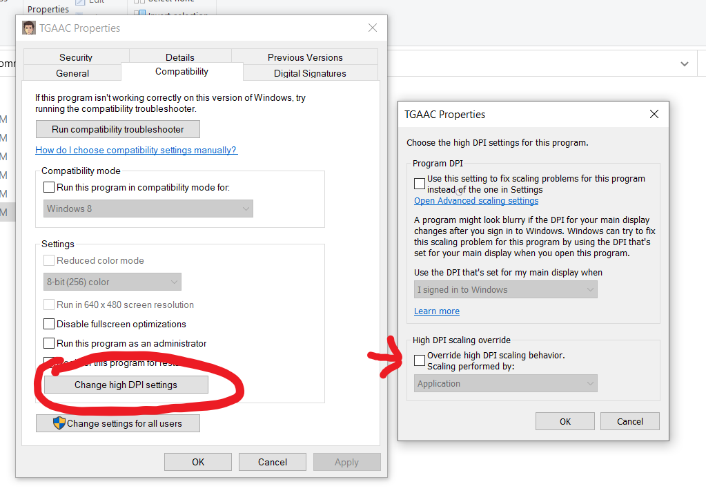706x493 pixels.
Task: Open the 8-bit (256) color dropdown
Action: pyautogui.click(x=112, y=282)
